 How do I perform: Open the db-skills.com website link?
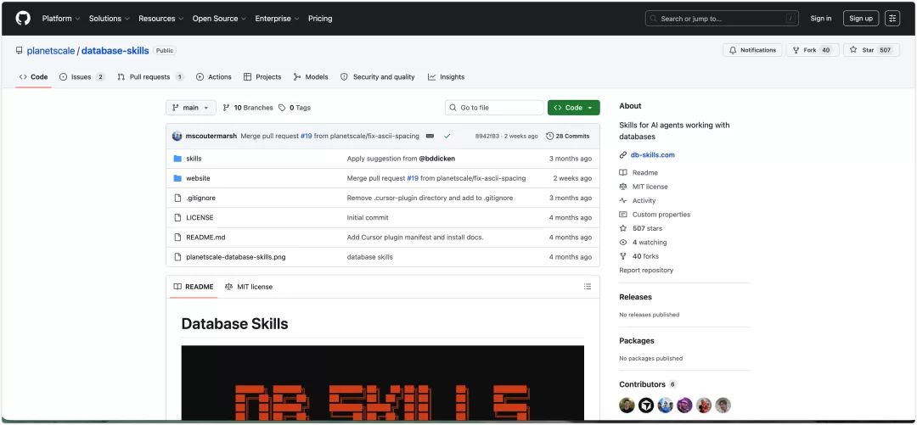click(653, 155)
